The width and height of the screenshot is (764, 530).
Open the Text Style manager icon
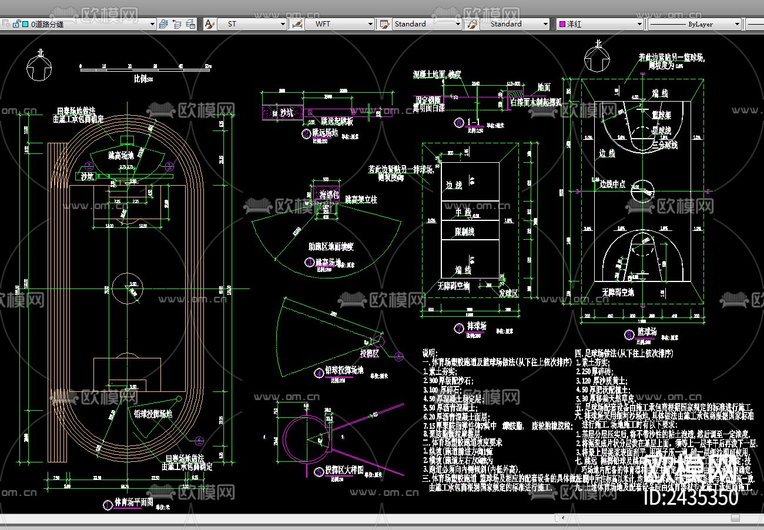[209, 24]
